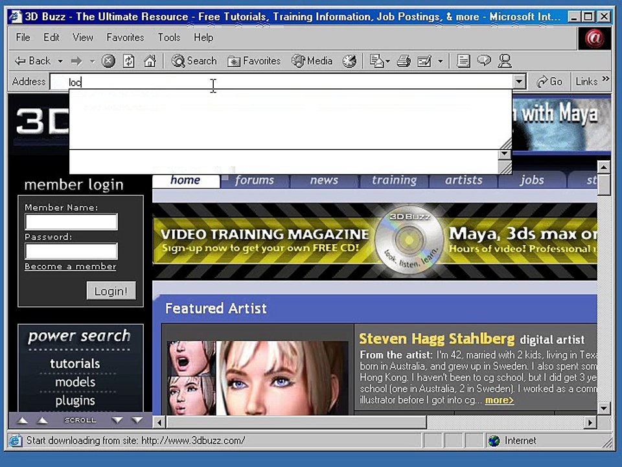622x467 pixels.
Task: Open the Search toolbar button
Action: [x=194, y=61]
